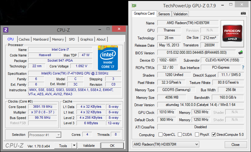Viewport: 251px width, 152px height.
Task: Click the GPU value Thames
Action: (x=169, y=30)
